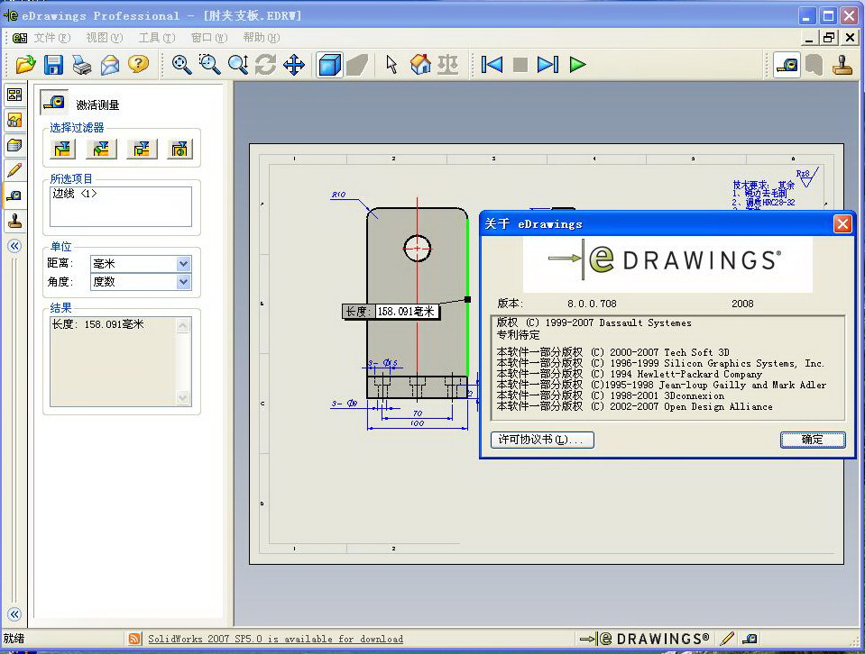
Task: Close the 关于 eDrawings dialog
Action: (x=842, y=223)
